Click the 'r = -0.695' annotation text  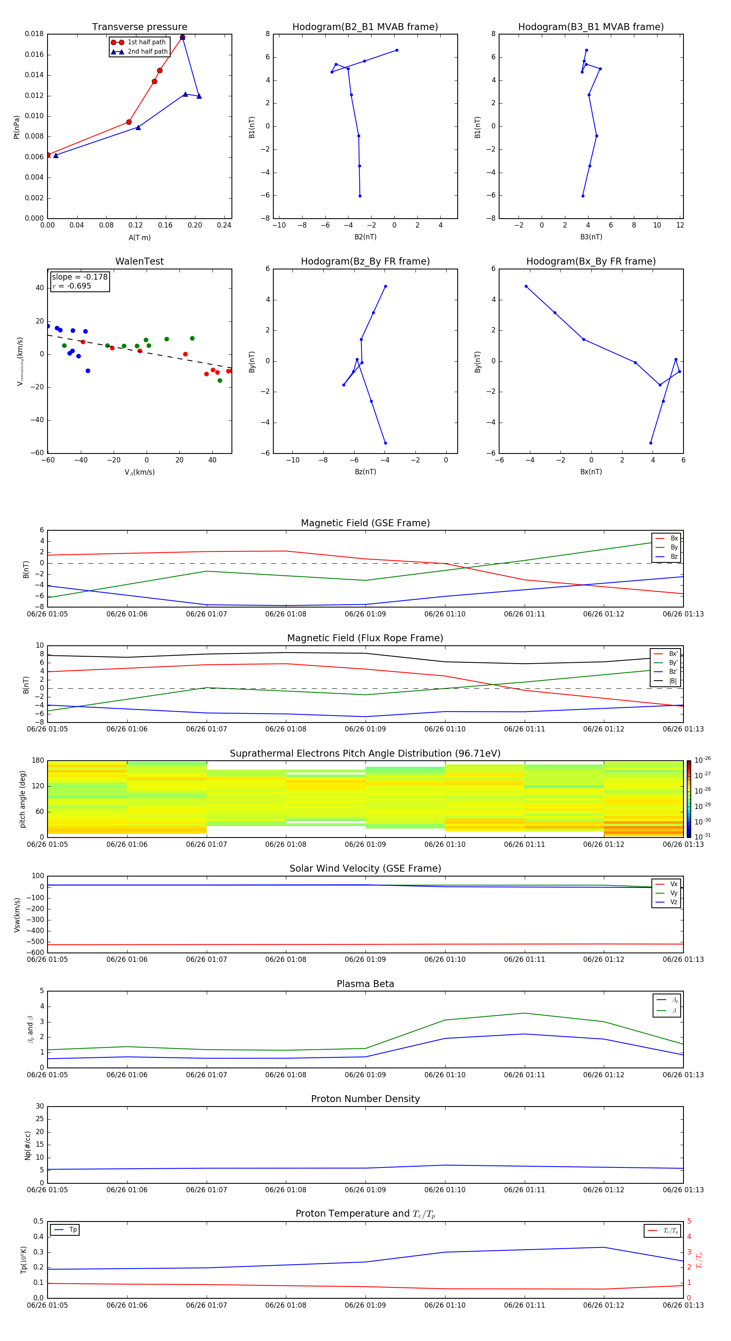coord(72,286)
